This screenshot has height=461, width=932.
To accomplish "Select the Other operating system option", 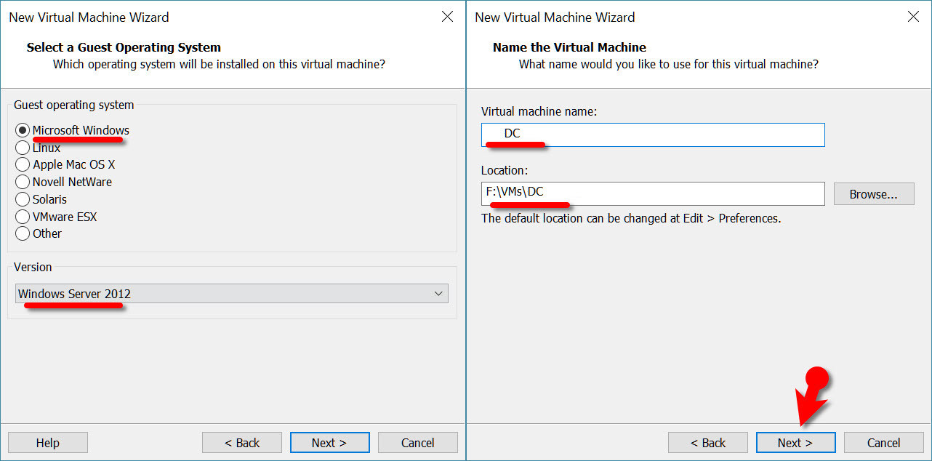I will click(x=23, y=233).
